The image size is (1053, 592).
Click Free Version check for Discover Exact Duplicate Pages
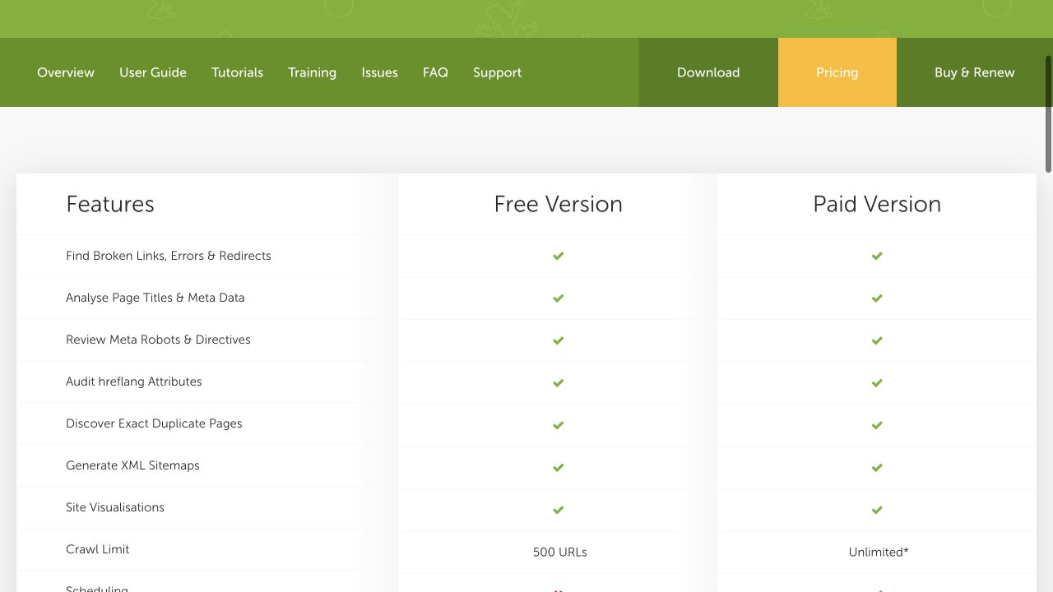(559, 425)
